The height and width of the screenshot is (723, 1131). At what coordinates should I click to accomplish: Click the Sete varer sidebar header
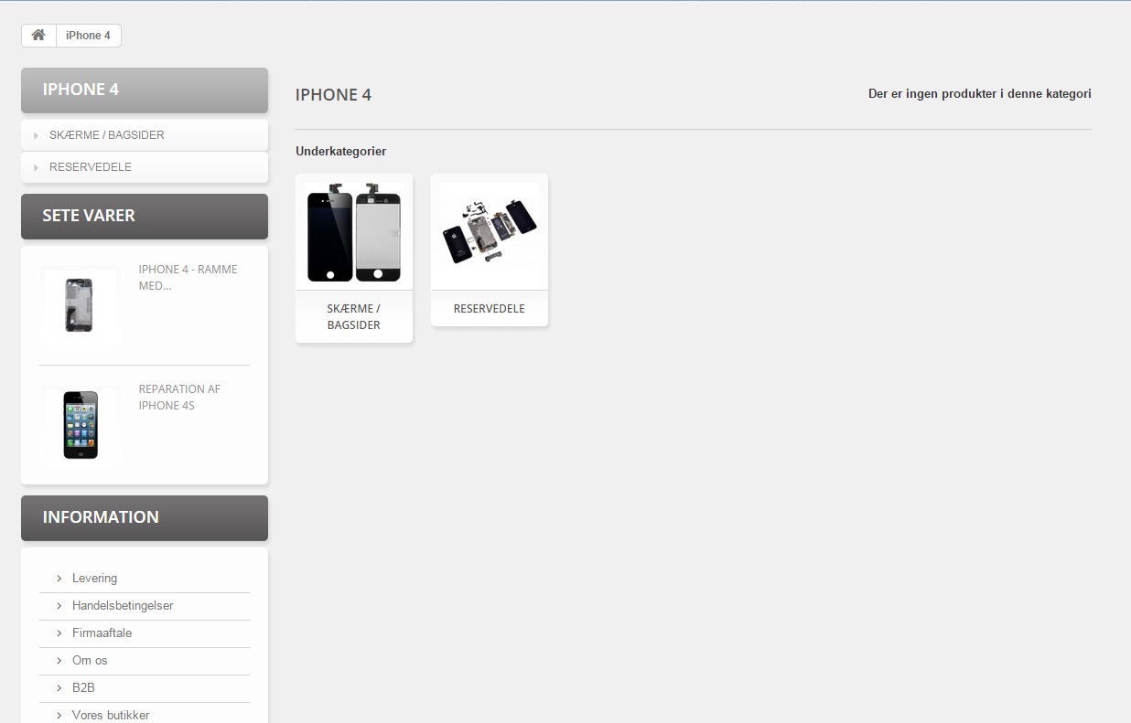click(145, 216)
